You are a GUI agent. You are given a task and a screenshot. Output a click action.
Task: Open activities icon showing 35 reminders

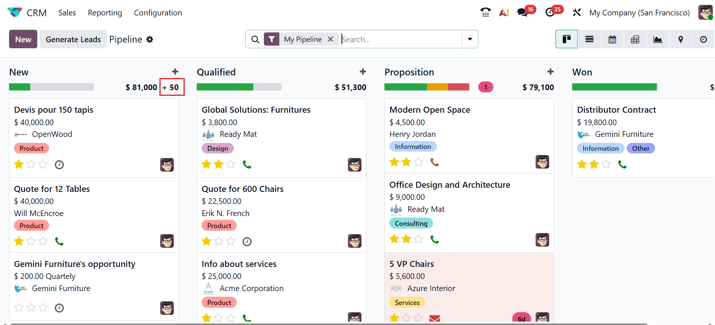point(550,12)
